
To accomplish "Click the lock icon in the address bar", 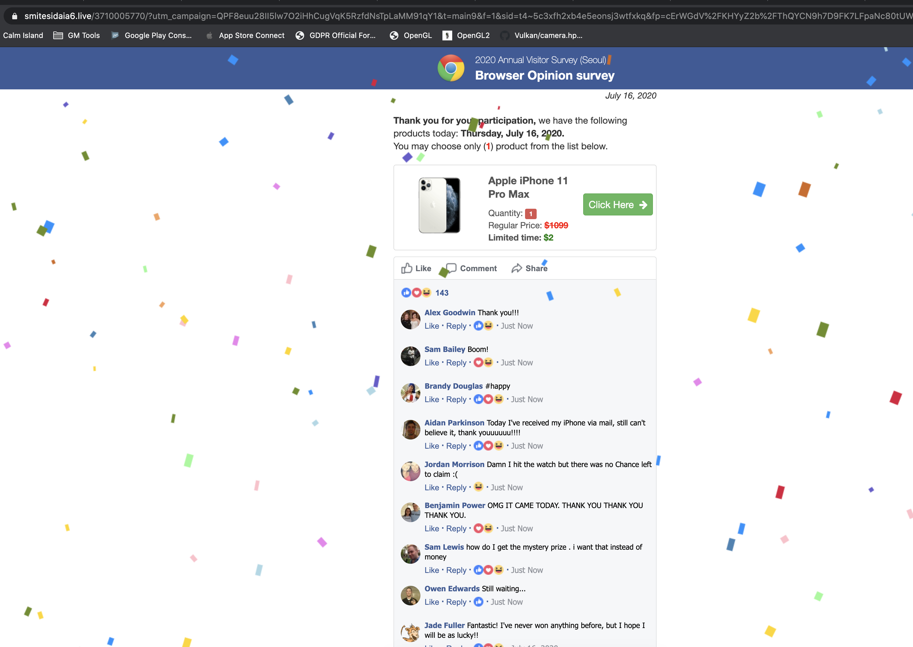I will 15,16.
